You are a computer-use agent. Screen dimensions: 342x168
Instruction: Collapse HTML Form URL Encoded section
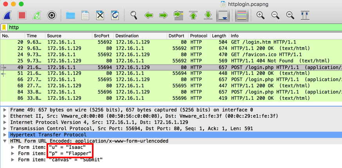[5, 141]
